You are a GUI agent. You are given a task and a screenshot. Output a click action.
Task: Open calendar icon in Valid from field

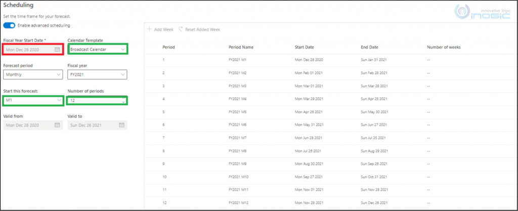57,125
